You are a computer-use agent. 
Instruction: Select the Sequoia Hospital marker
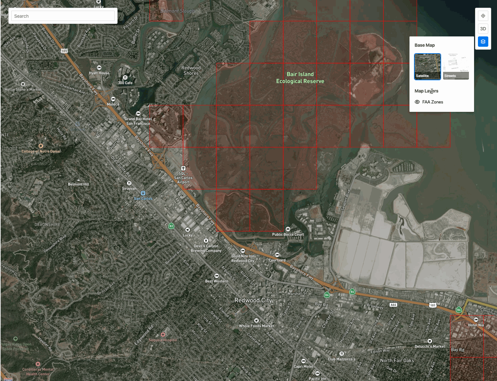[x=163, y=335]
